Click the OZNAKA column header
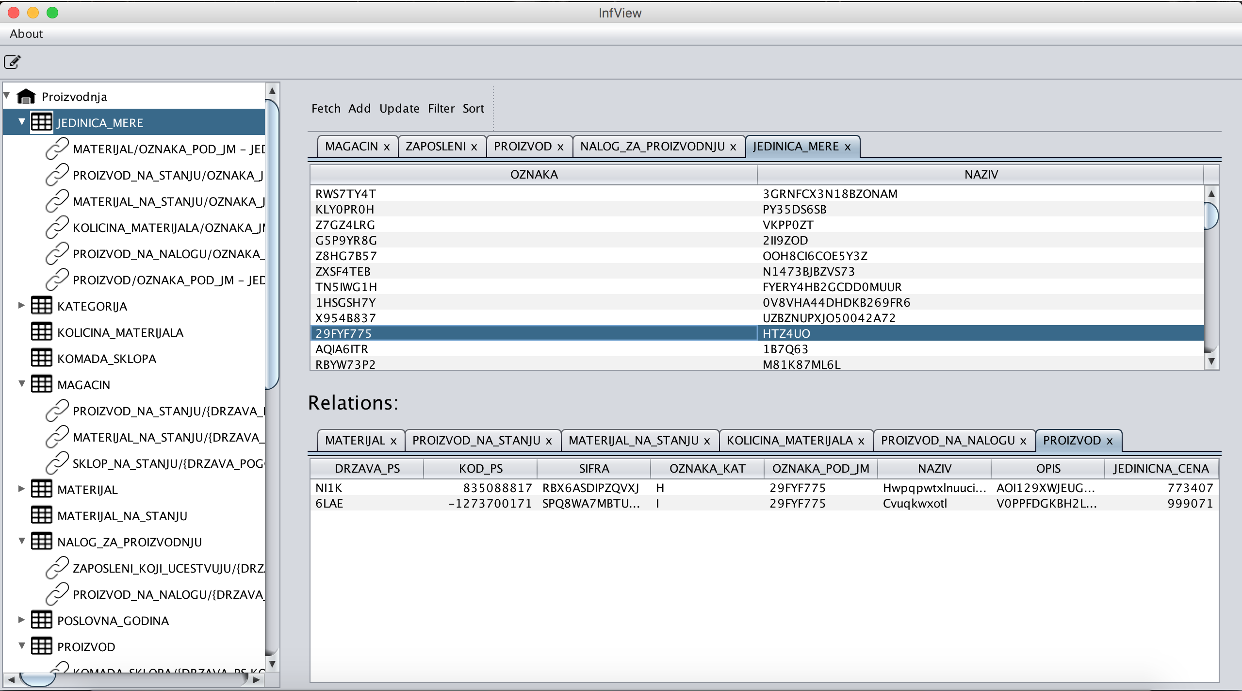The image size is (1242, 691). coord(534,175)
